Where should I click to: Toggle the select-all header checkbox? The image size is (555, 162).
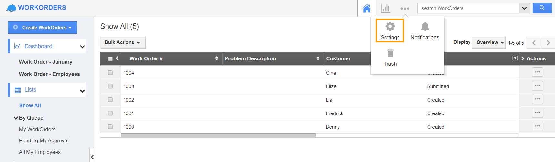pos(110,59)
